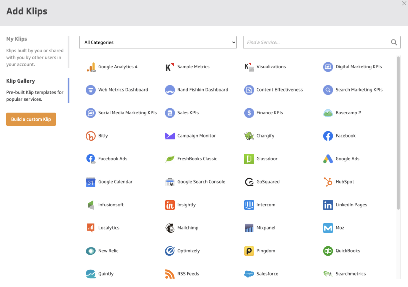Click the QuickBooks green icon
This screenshot has width=408, height=287.
tap(328, 251)
